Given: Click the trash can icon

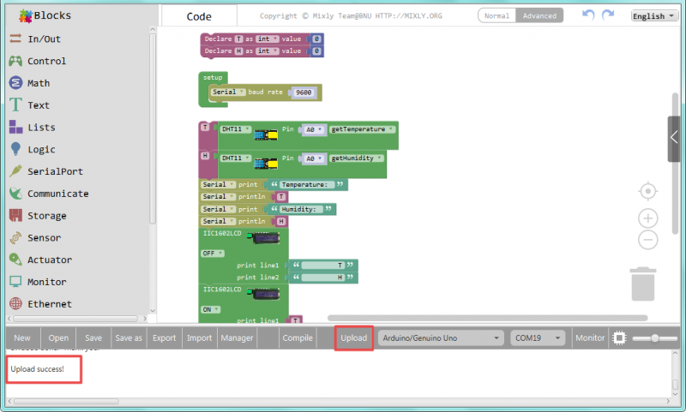Looking at the screenshot, I should pyautogui.click(x=644, y=284).
